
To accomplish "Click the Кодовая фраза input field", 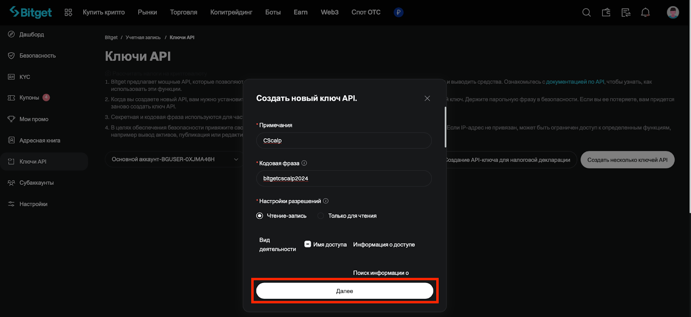I will tap(344, 178).
